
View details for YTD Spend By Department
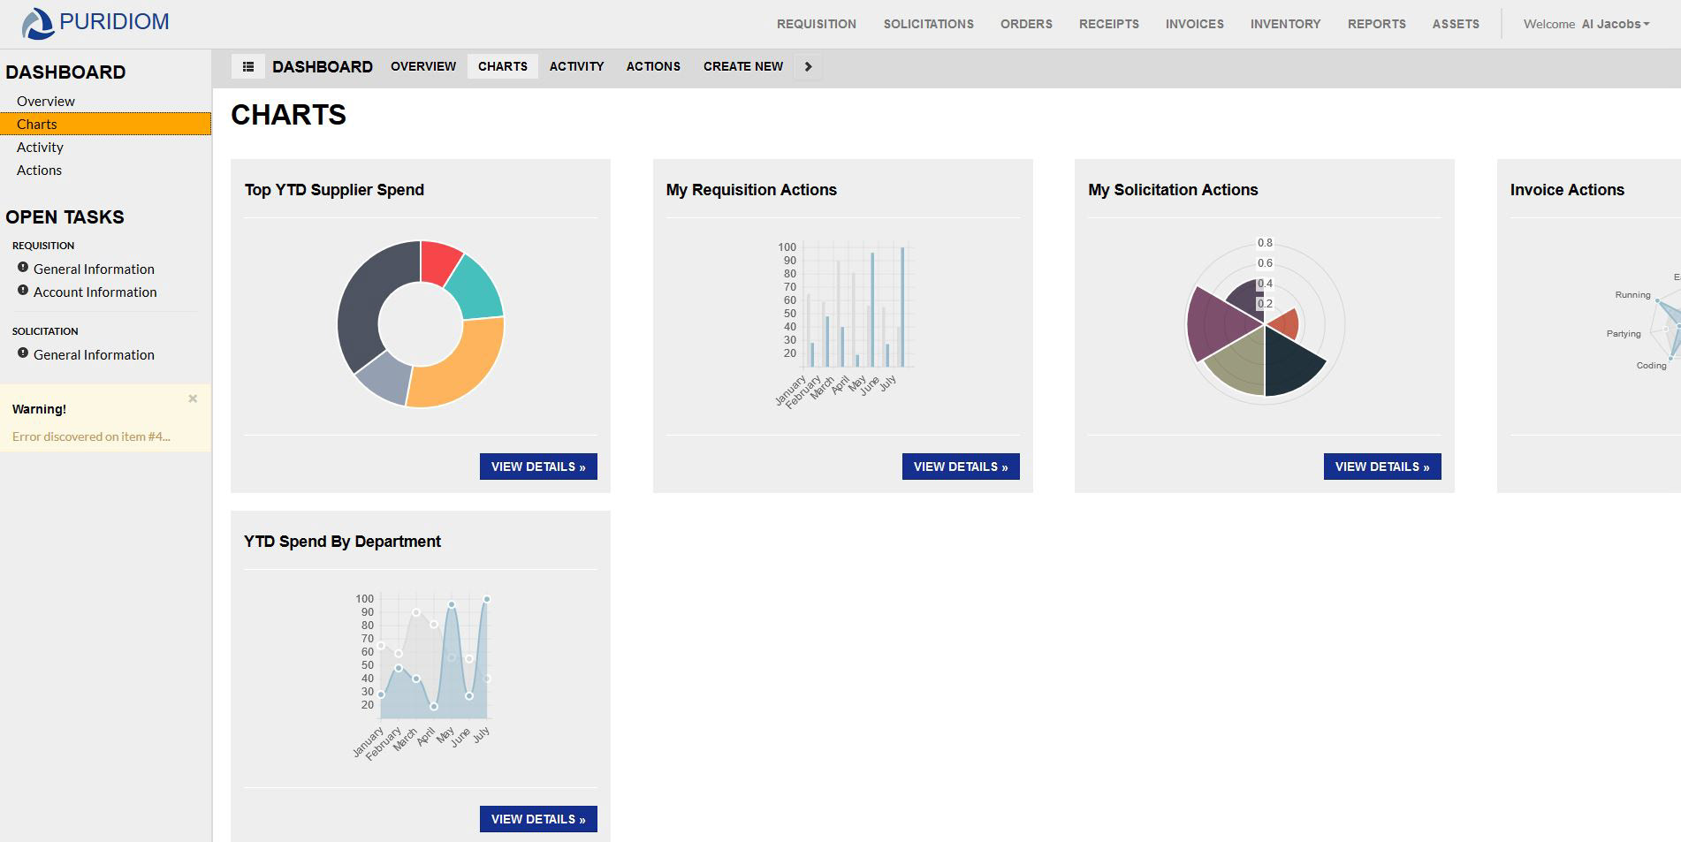(538, 819)
